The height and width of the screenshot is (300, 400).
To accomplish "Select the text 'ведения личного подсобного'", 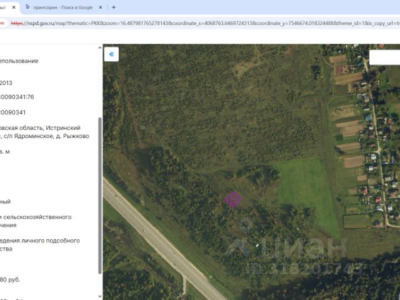I will [x=40, y=241].
